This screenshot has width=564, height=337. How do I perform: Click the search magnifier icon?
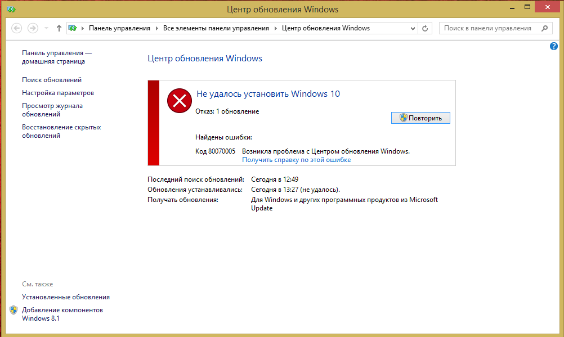pos(544,28)
